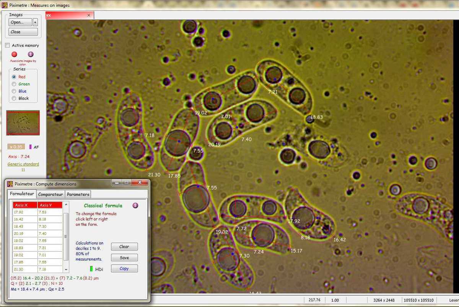Viewport: 459px width, 307px height.
Task: Open the Parameters tab
Action: pos(78,194)
